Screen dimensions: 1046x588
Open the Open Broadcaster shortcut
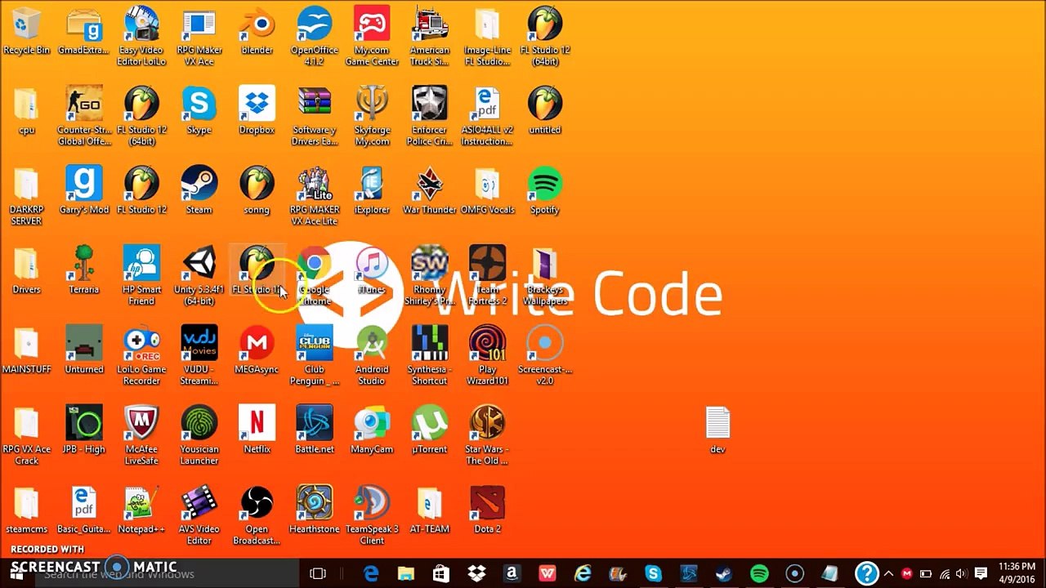click(257, 515)
